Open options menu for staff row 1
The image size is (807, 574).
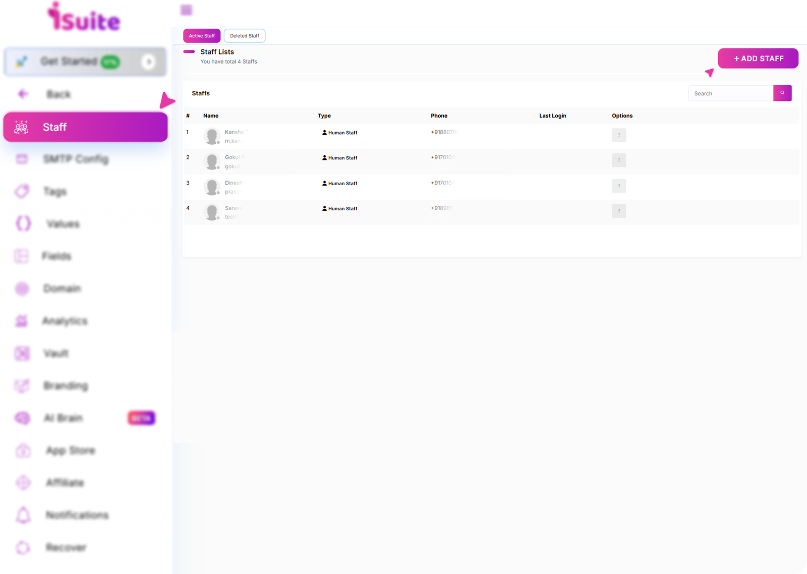point(619,135)
